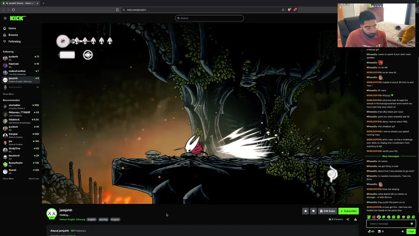Click the 107 Followers count
Screen dimensions: 419x236
coord(78,231)
